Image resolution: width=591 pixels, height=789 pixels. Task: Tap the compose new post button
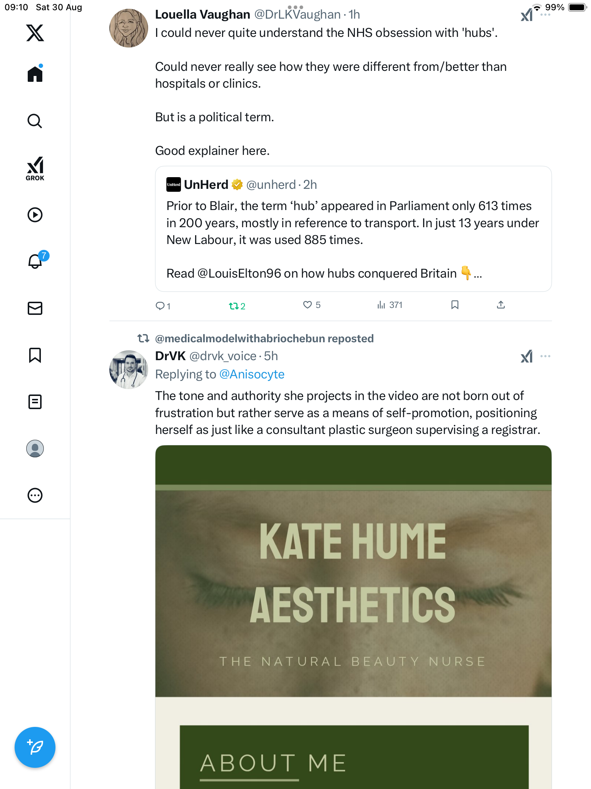tap(35, 747)
